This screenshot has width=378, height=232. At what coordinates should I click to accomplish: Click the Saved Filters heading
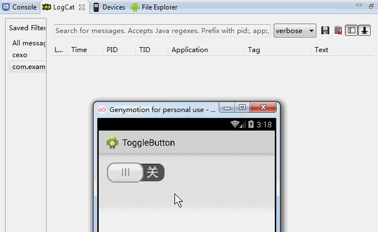(27, 28)
